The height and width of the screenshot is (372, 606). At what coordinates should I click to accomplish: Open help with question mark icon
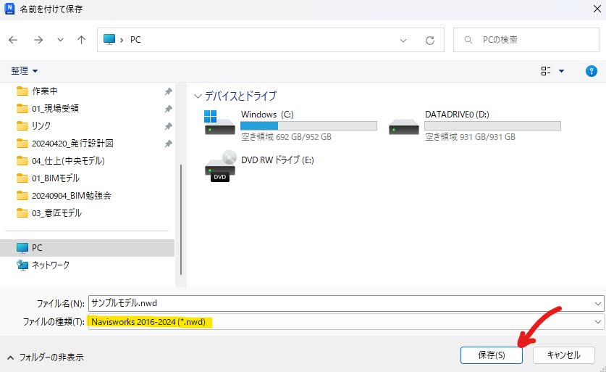pyautogui.click(x=592, y=71)
